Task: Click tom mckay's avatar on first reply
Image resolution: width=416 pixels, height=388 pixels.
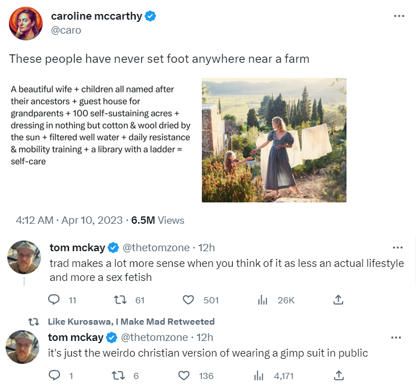Action: coord(24,257)
